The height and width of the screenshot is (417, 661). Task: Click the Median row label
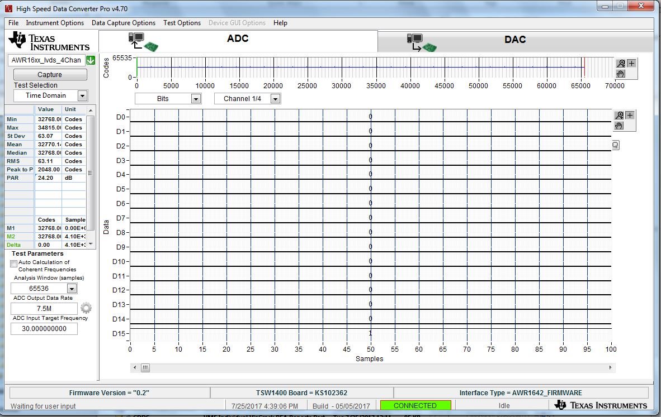point(17,153)
